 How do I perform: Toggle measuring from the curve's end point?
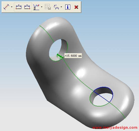(x=27, y=7)
